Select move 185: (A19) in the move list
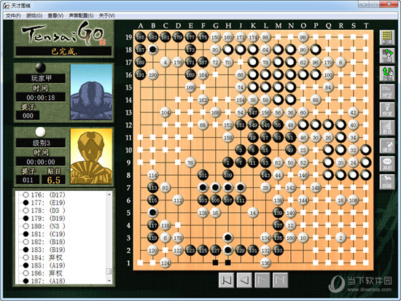Viewport: 401px width, 301px height. (x=44, y=265)
